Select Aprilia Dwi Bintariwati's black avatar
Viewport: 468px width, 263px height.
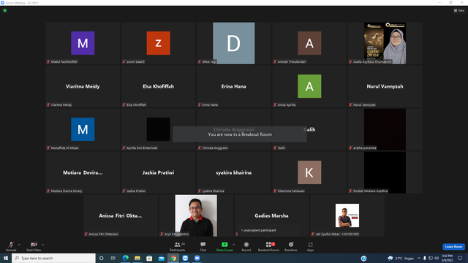pyautogui.click(x=159, y=129)
